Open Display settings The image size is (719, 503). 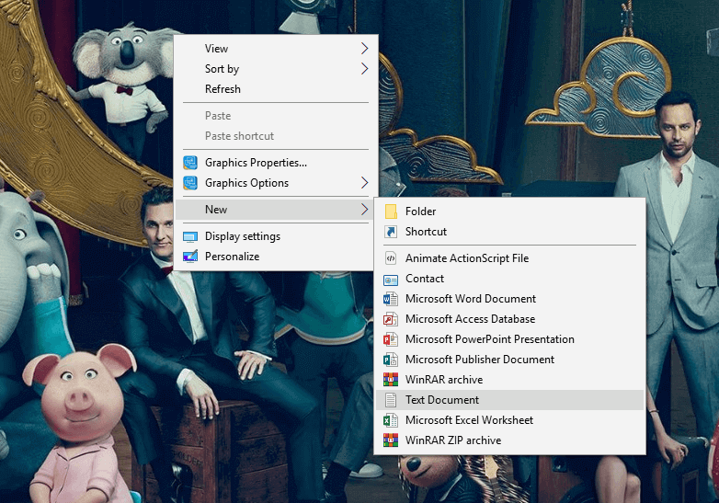click(276, 236)
